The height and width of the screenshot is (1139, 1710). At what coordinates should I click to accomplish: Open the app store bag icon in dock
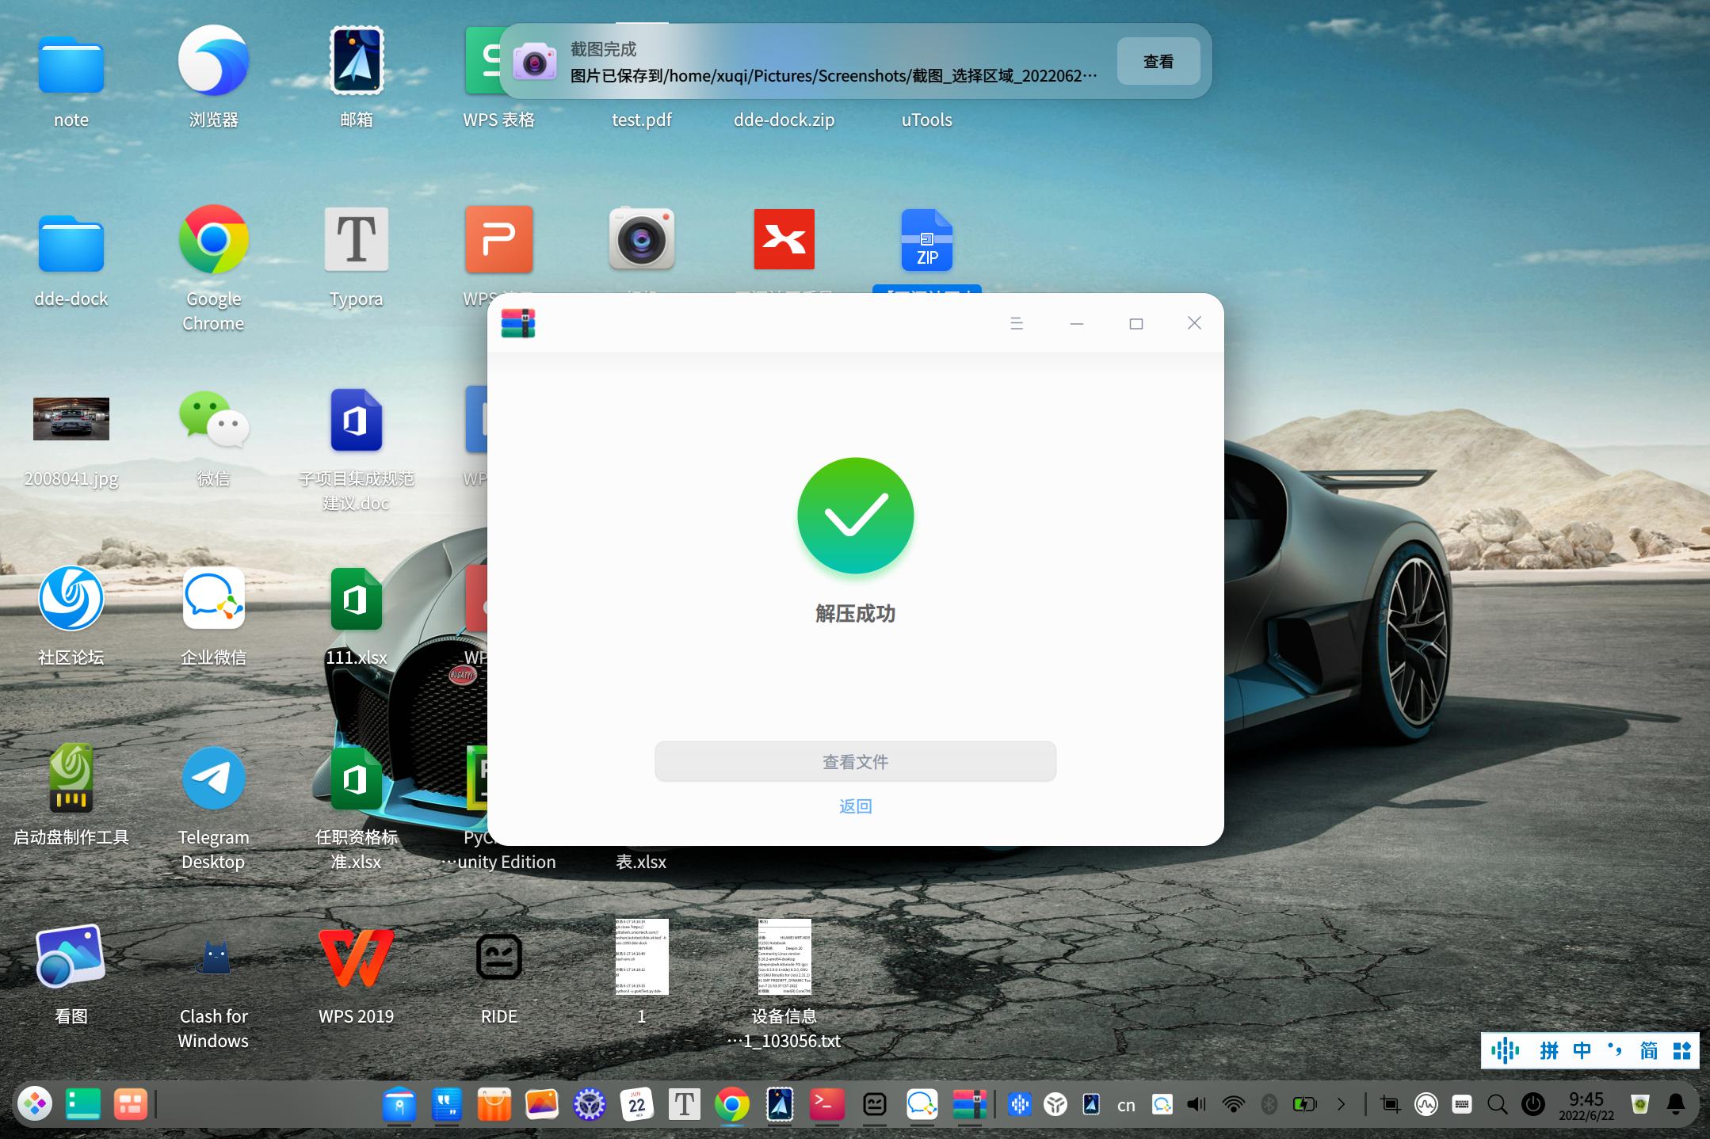pos(494,1104)
